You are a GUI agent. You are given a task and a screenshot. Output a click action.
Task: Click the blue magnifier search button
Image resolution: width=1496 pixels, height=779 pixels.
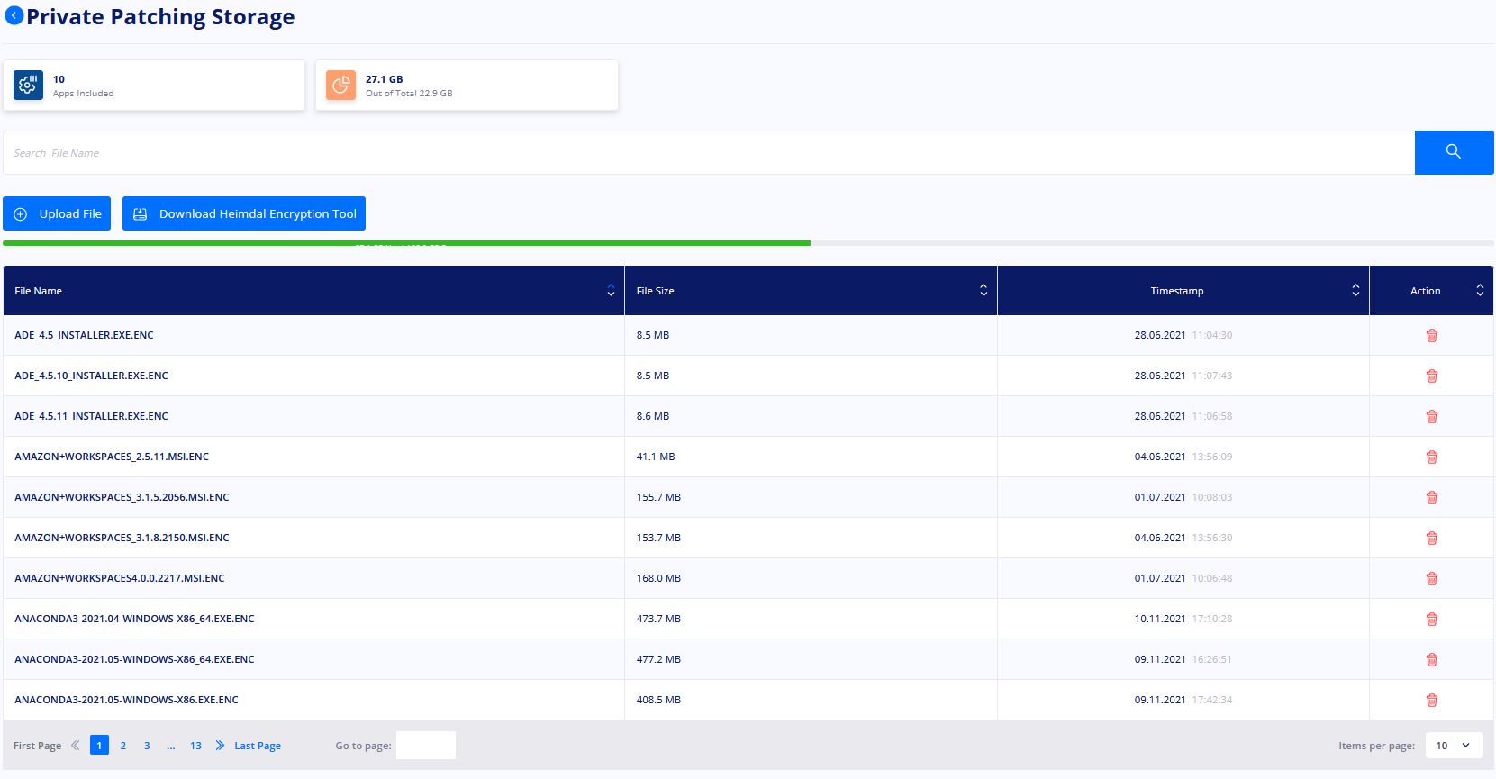click(x=1454, y=152)
